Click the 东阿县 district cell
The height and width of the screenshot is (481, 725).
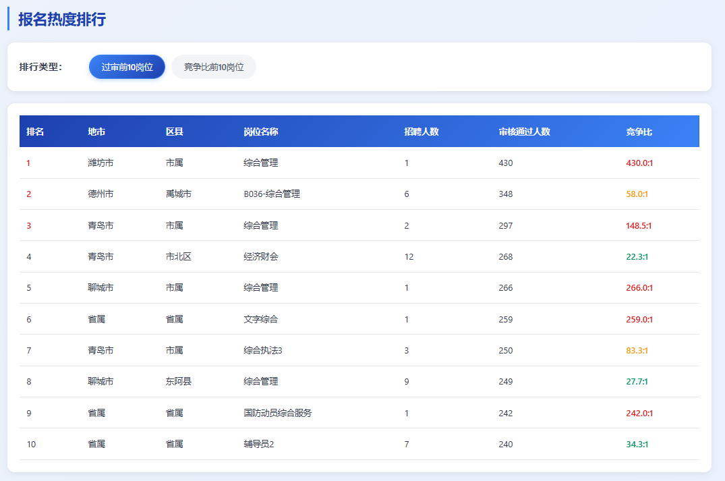(x=179, y=382)
